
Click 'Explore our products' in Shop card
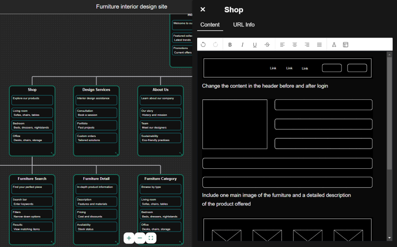pos(32,100)
